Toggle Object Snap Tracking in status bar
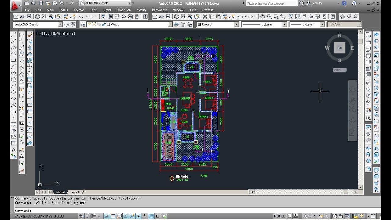Screen dimensions: 391x220 [126, 216]
